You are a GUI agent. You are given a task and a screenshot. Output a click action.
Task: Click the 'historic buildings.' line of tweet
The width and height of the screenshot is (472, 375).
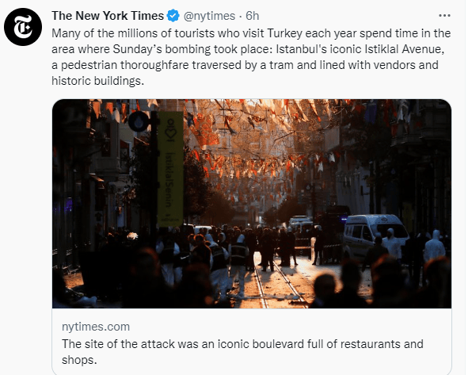[98, 81]
